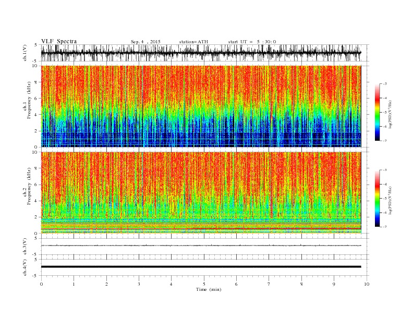The width and height of the screenshot is (413, 319).
Task: Select the "start UT = 5 :30: 0" text
Action: (x=252, y=42)
